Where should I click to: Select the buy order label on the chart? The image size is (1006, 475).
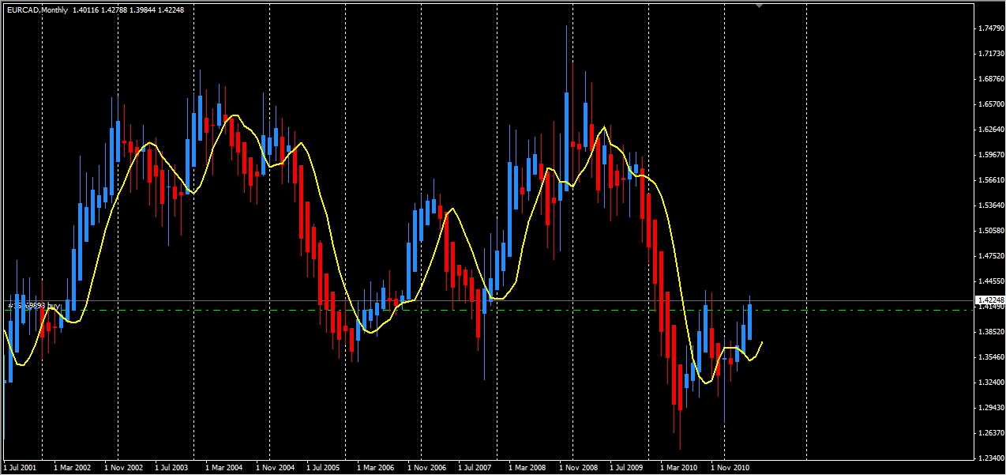(x=34, y=305)
